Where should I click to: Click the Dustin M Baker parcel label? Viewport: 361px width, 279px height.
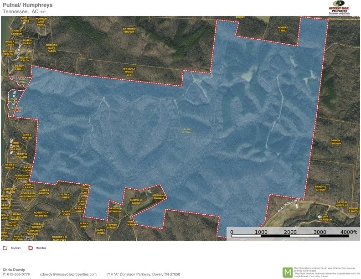(x=136, y=201)
